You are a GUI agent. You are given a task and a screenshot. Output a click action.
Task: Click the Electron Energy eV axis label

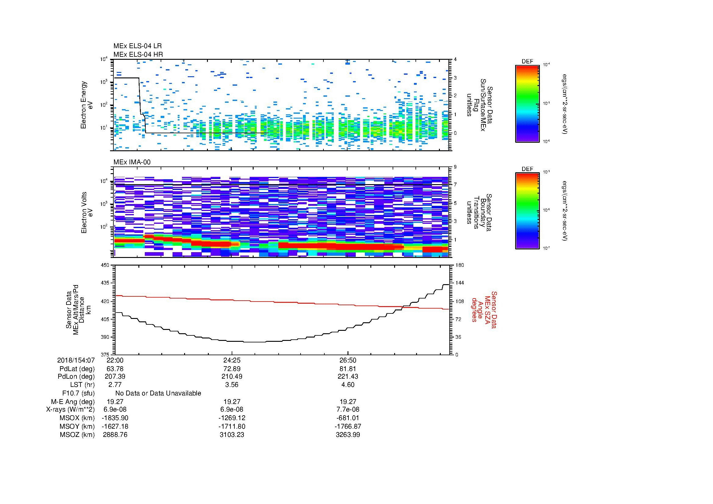tap(87, 105)
